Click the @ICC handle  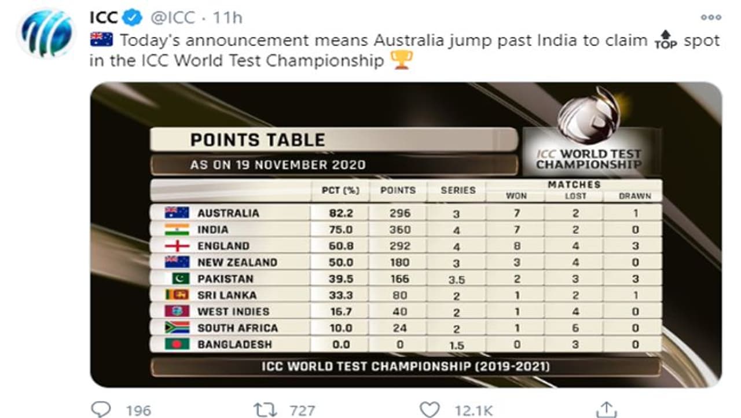pyautogui.click(x=174, y=18)
